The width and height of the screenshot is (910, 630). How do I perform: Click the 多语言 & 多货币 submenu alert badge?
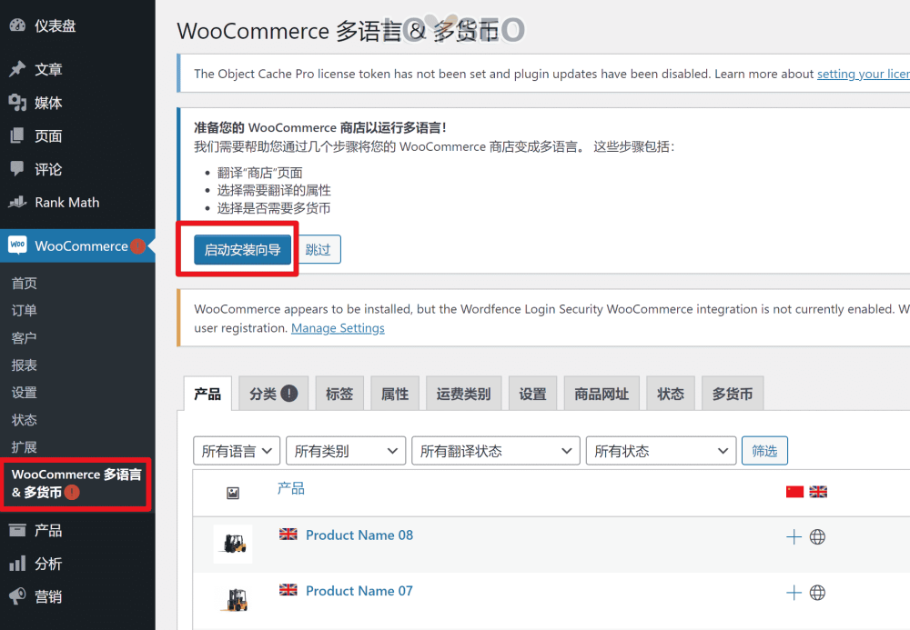(72, 493)
